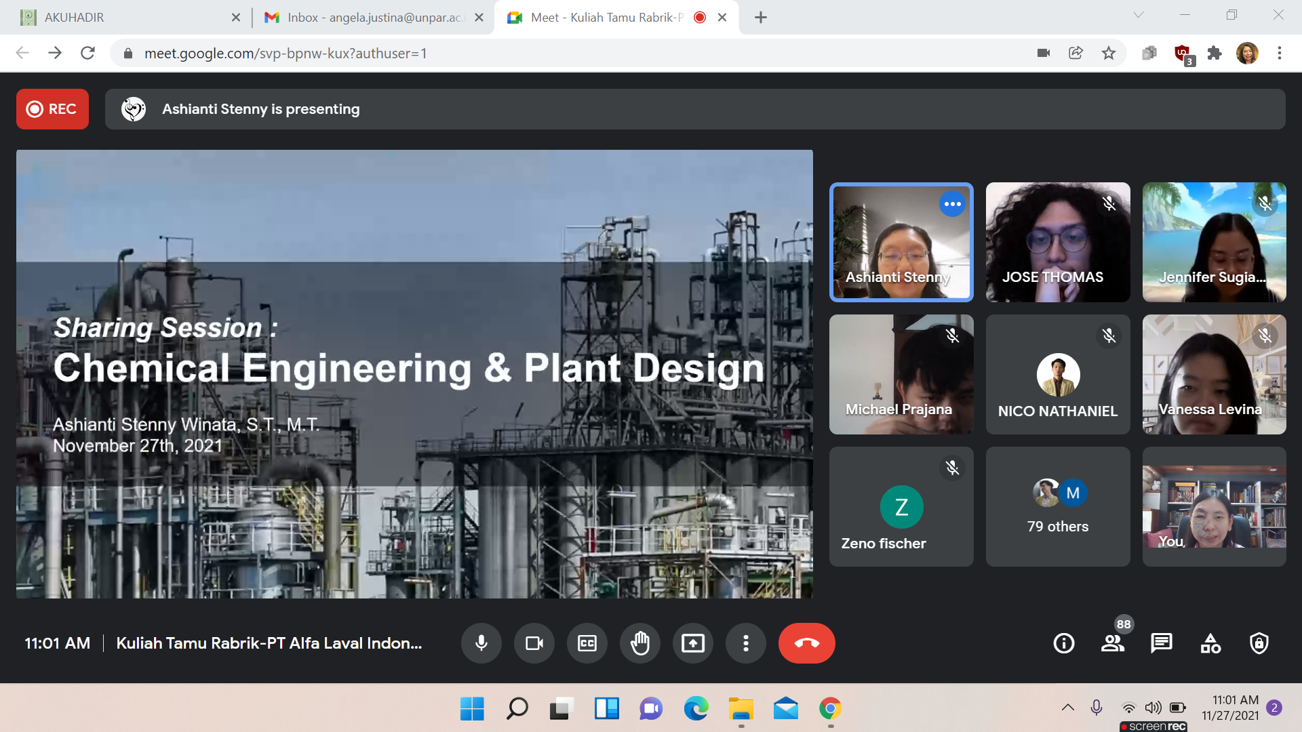This screenshot has height=732, width=1302.
Task: Open meeting details info icon
Action: pyautogui.click(x=1063, y=643)
